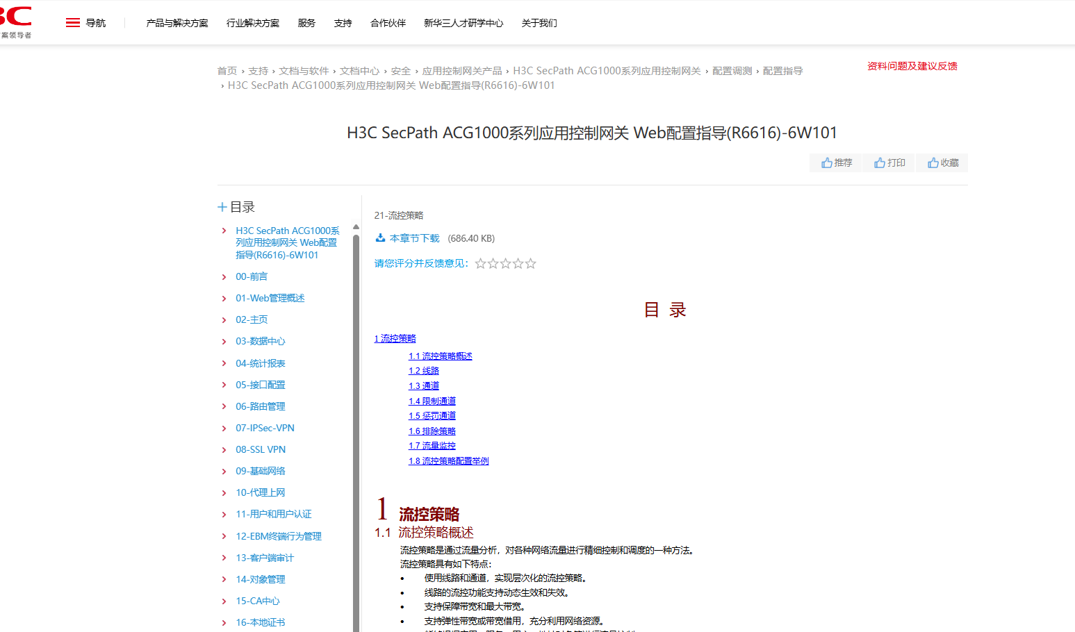Open 02-主页 in the sidebar tree
Viewport: 1075px width, 632px height.
pos(252,319)
